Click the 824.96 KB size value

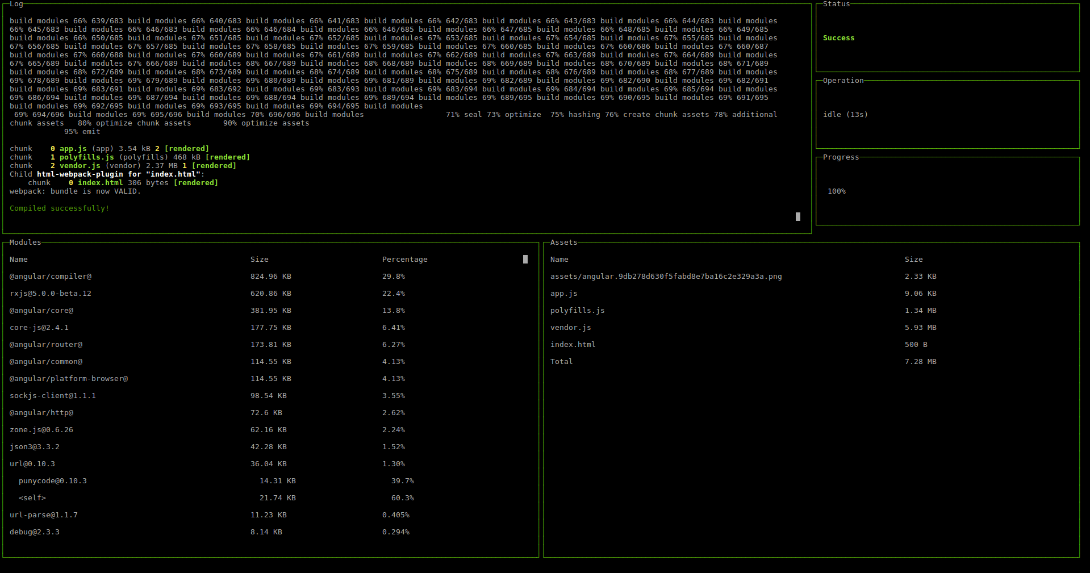point(271,277)
